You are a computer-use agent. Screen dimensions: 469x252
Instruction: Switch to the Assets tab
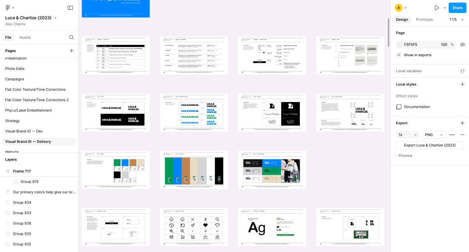click(25, 38)
